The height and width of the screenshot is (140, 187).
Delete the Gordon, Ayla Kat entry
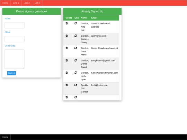tap(66, 24)
